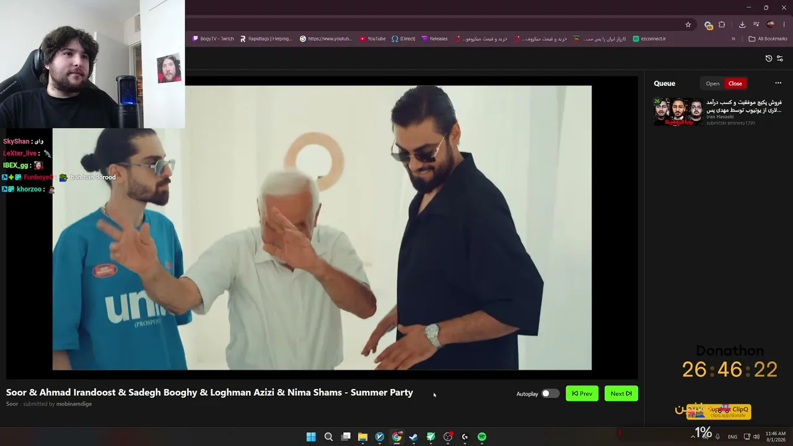Open the ezconnect.ir bookmark

coord(649,38)
